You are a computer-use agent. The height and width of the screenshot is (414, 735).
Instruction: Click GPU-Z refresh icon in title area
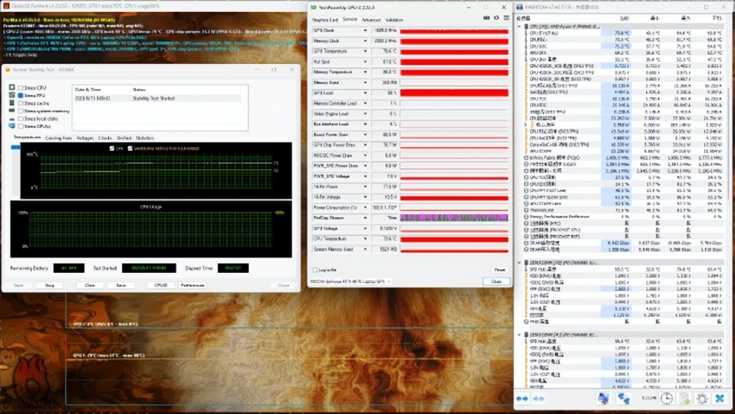pyautogui.click(x=496, y=18)
